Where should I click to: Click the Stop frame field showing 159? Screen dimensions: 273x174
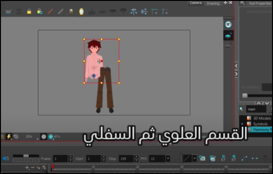(x=126, y=158)
